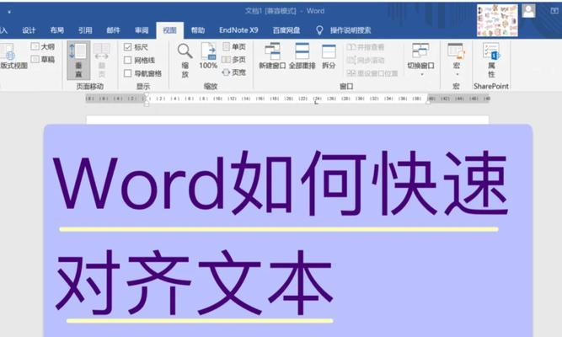Switch to Draft (草稿) view
The width and height of the screenshot is (562, 337).
pos(43,59)
